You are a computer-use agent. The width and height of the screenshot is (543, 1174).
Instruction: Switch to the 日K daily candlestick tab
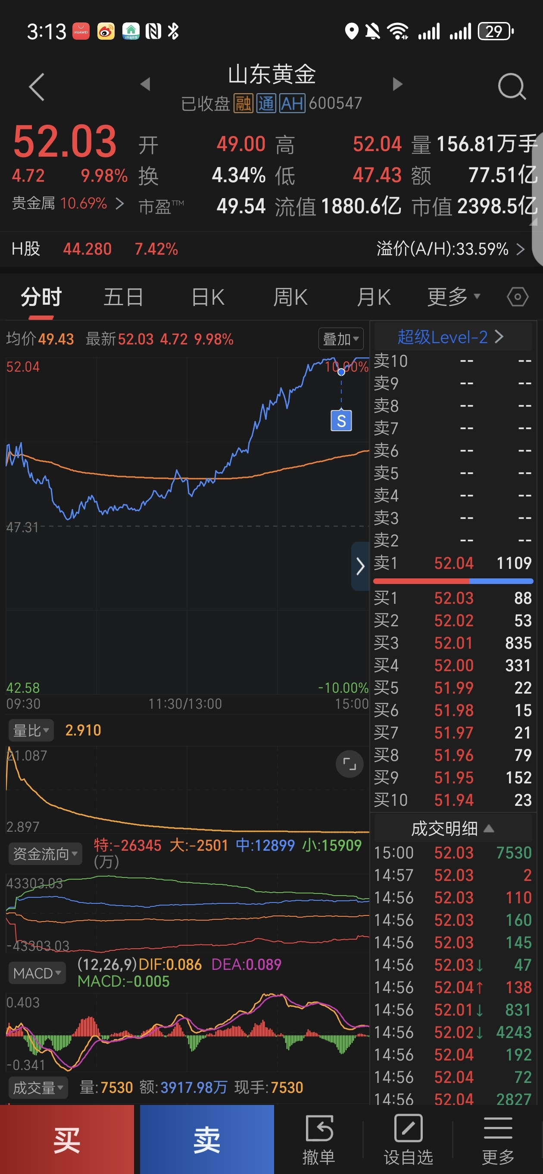click(208, 297)
